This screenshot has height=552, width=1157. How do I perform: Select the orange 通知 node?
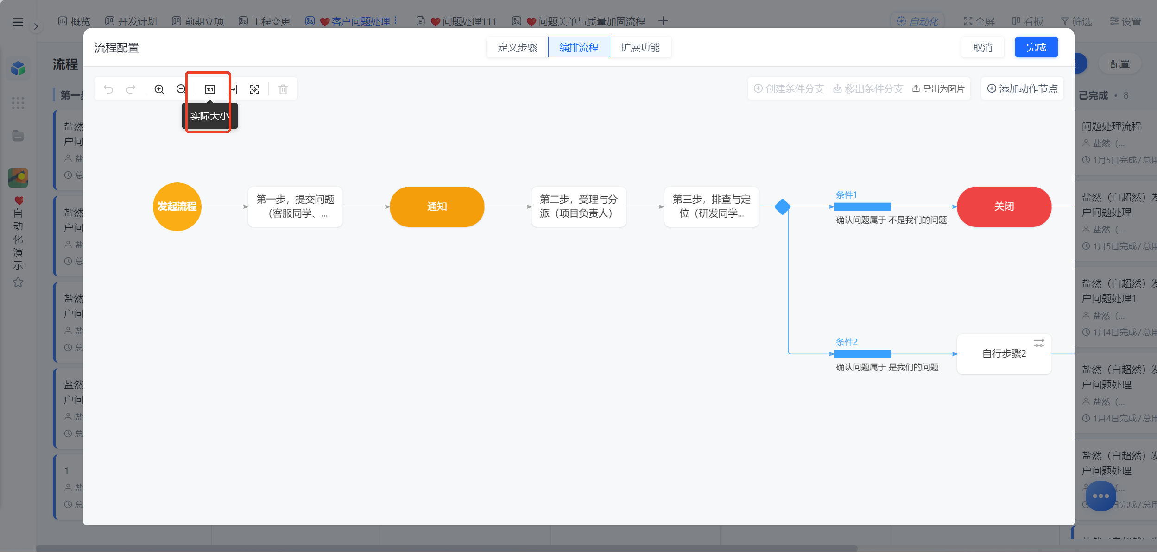437,207
